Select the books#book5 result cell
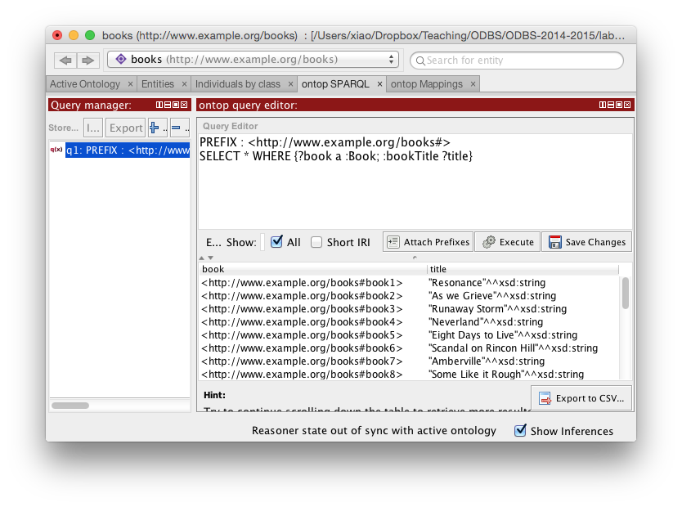Screen dimensions: 682x507 click(x=312, y=334)
